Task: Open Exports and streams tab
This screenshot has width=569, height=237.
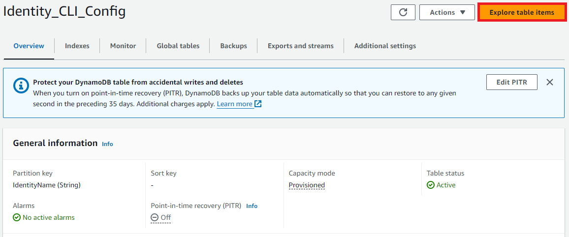Action: tap(300, 46)
